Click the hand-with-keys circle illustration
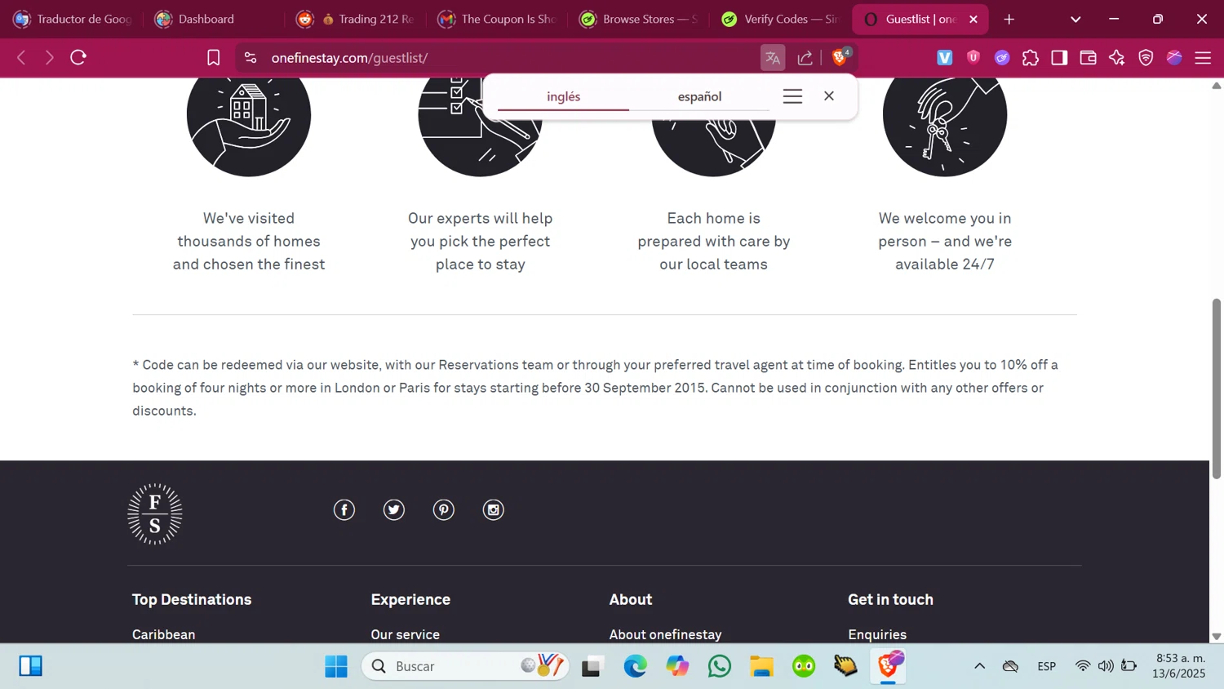The image size is (1224, 689). 945,127
